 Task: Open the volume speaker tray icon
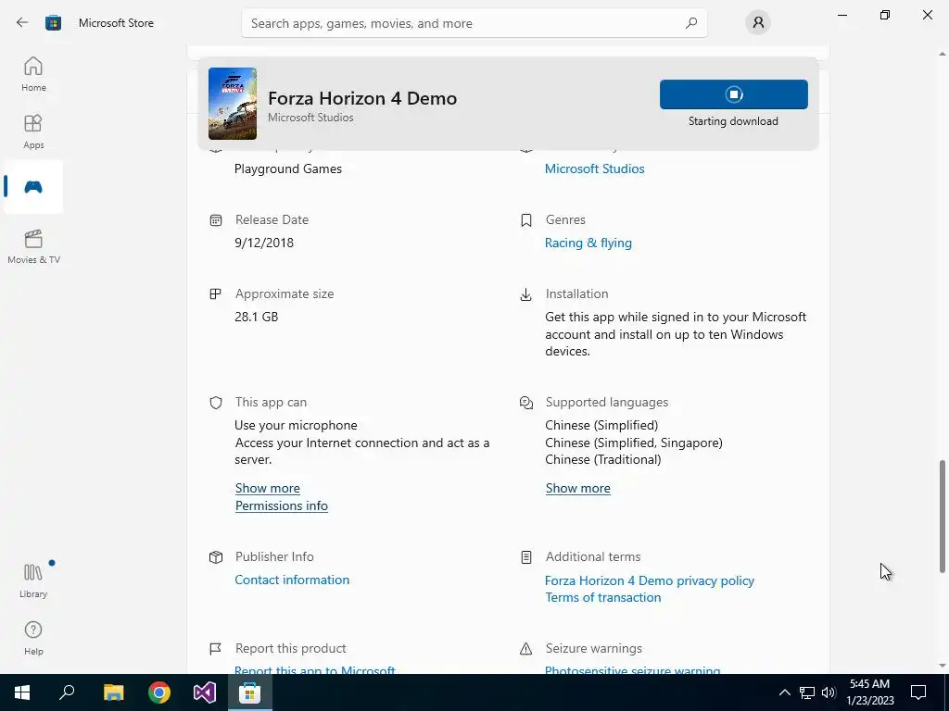pos(829,692)
